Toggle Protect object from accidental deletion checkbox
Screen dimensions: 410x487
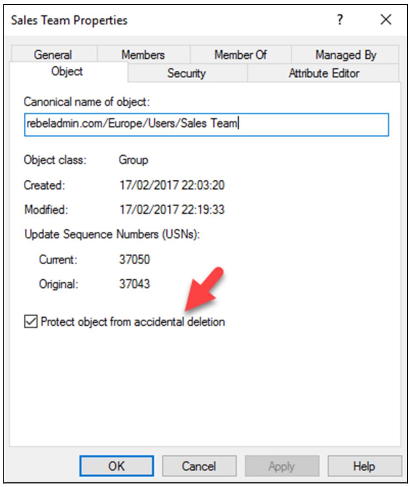(32, 322)
